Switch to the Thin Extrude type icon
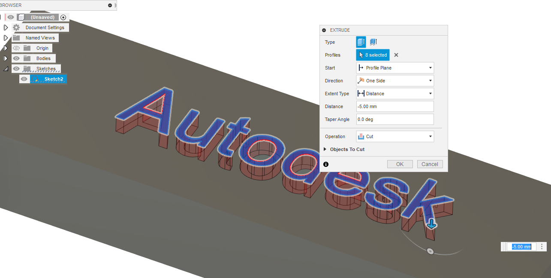The height and width of the screenshot is (278, 551). coord(373,42)
